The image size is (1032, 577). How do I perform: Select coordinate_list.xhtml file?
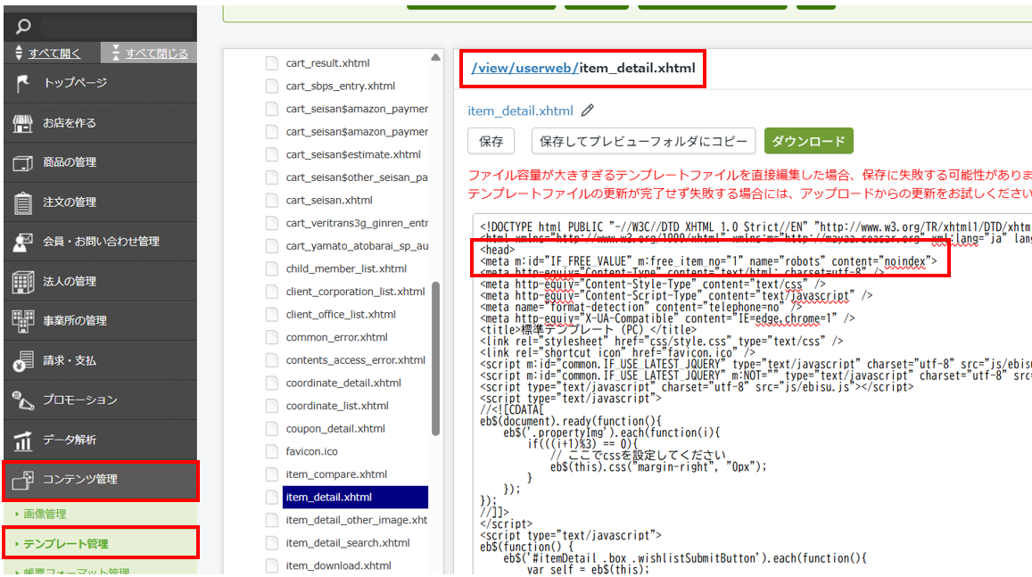337,406
